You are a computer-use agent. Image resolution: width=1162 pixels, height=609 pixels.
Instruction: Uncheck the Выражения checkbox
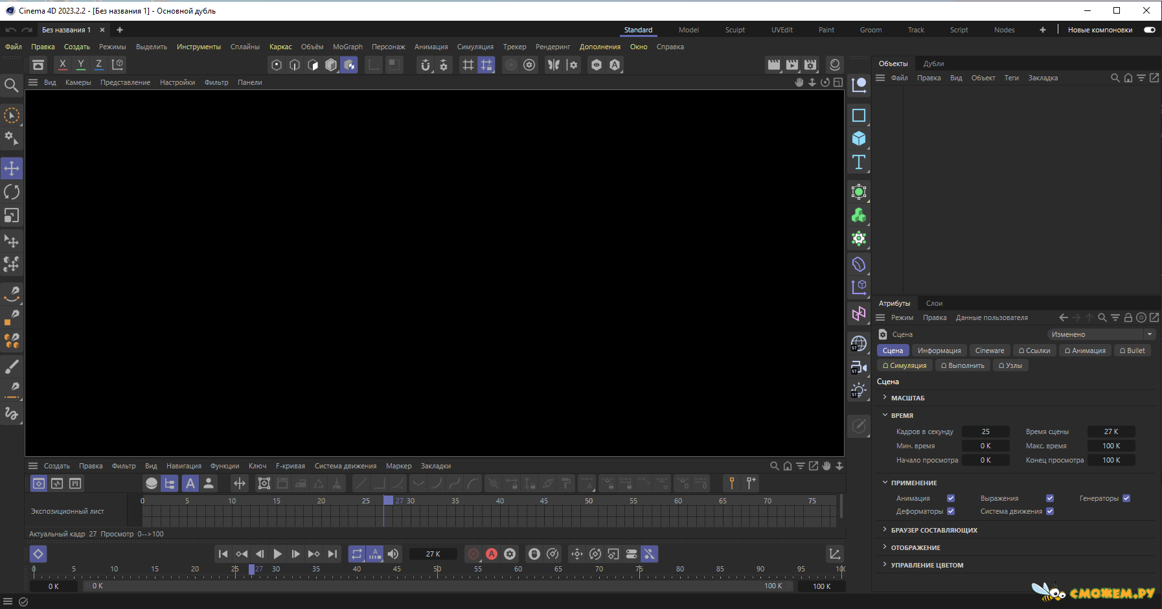click(x=1050, y=498)
